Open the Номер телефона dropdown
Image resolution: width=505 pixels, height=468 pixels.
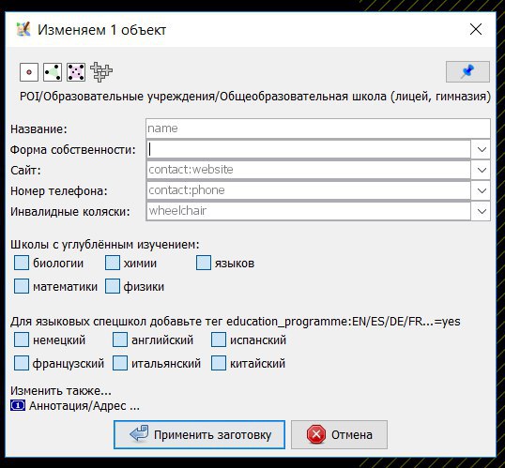(482, 190)
